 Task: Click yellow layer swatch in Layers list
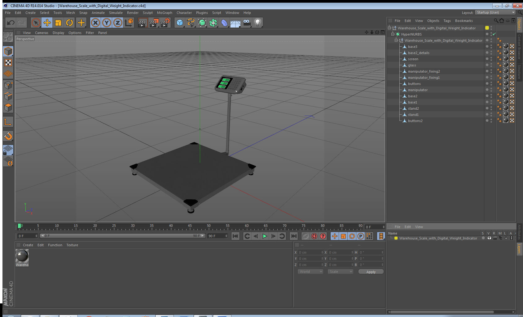[396, 238]
